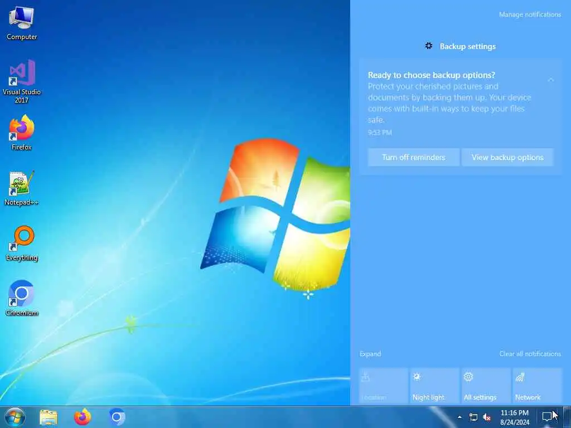Toggle Night light quick action
571x428 pixels.
(x=435, y=386)
